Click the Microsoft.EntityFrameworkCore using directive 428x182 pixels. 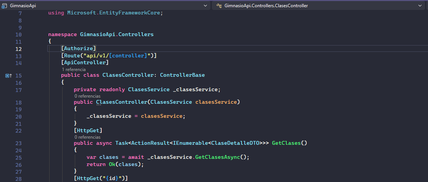(115, 13)
